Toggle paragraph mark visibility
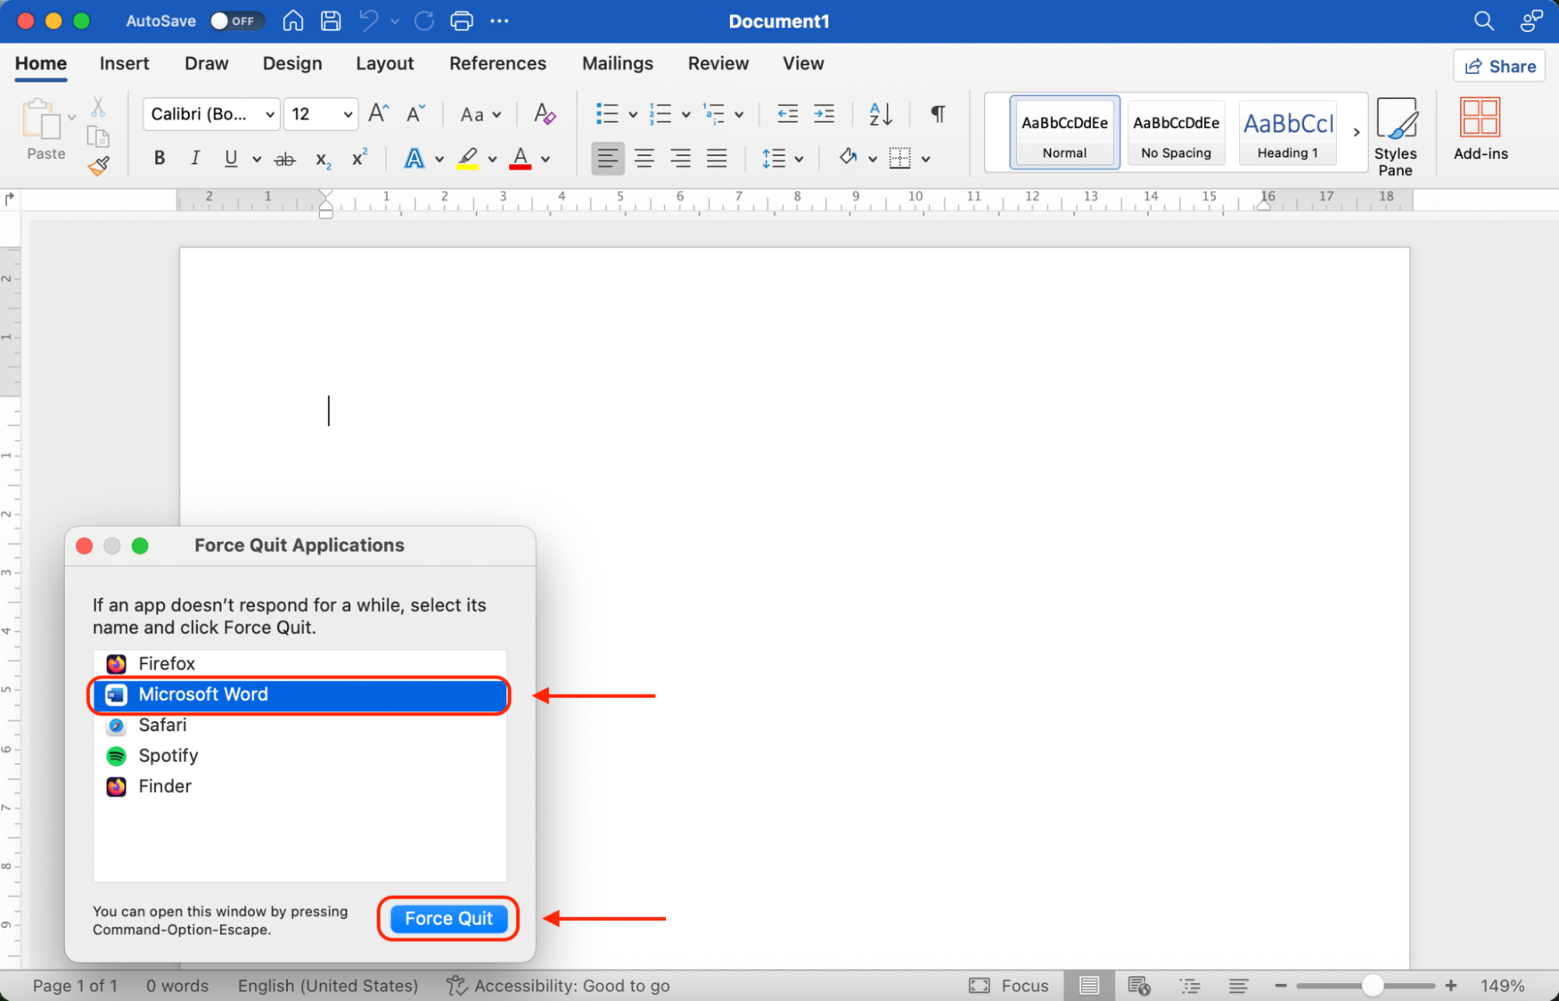This screenshot has width=1559, height=1001. (936, 114)
